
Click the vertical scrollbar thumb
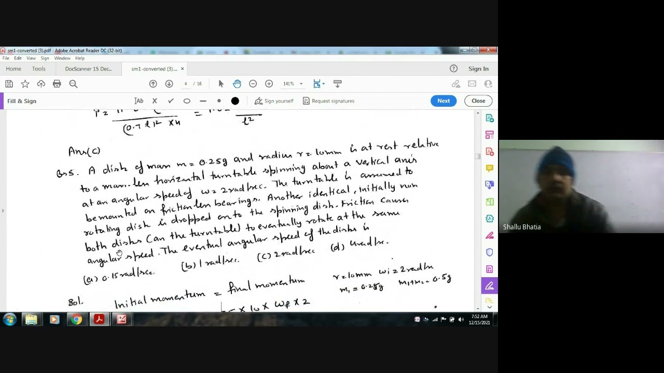(478, 155)
